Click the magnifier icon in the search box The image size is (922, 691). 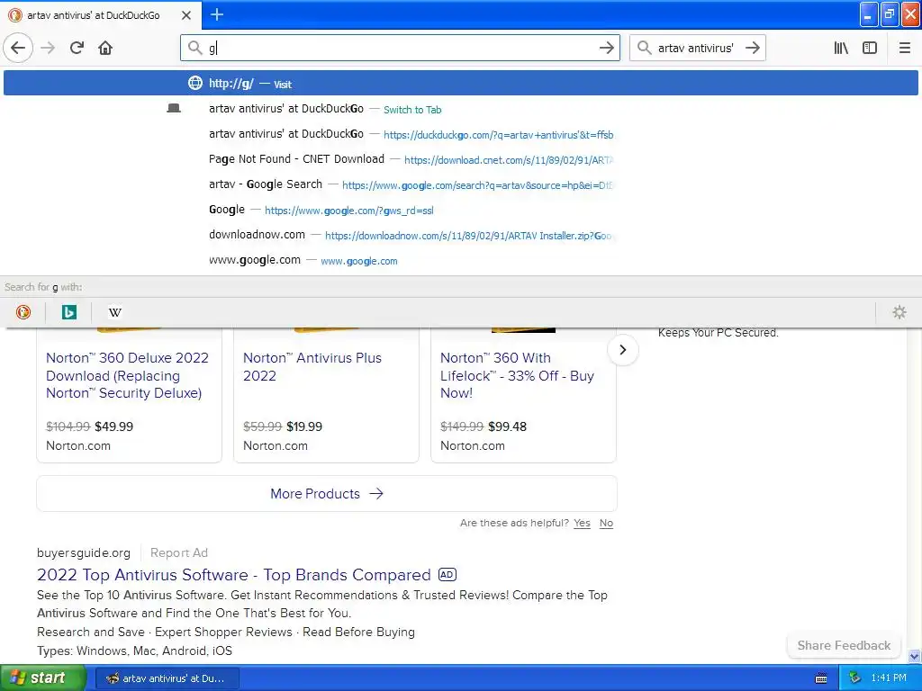pos(644,48)
